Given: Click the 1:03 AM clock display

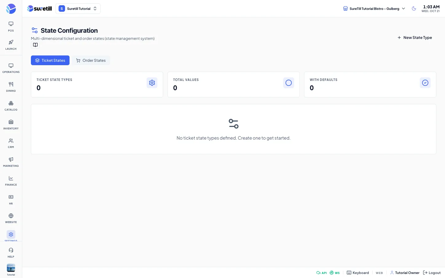Looking at the screenshot, I should click(431, 7).
